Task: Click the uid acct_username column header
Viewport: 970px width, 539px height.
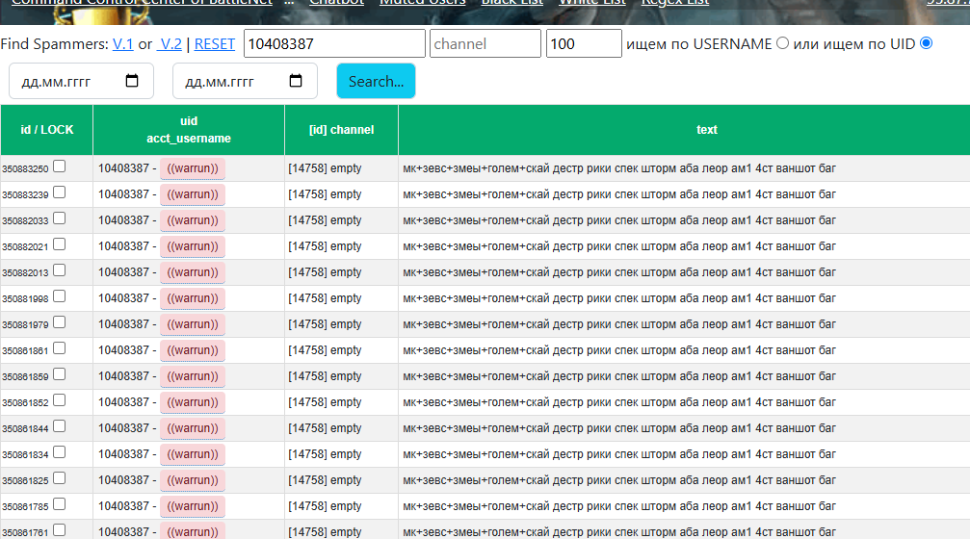Action: tap(189, 130)
